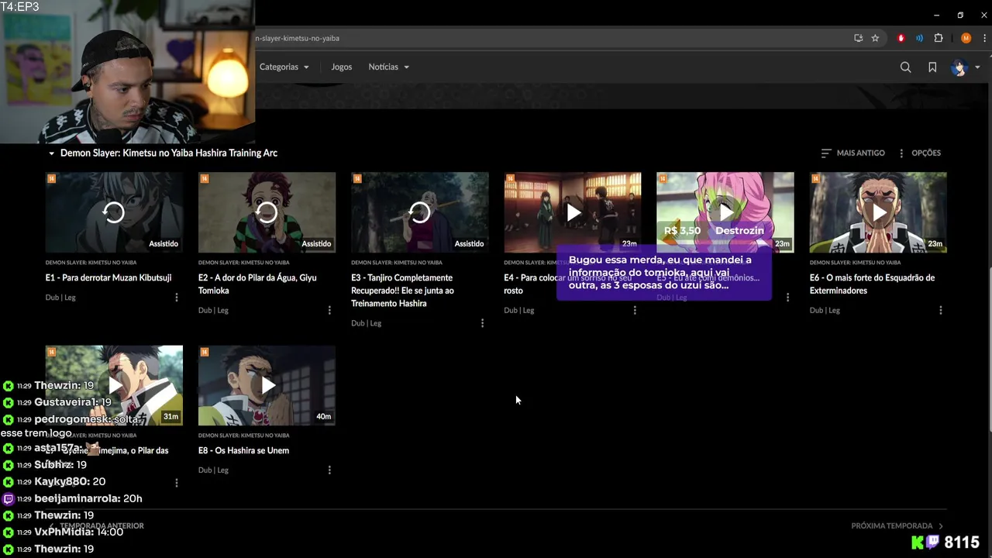Open the three-dot menu for E3
Screen dimensions: 992x558
click(482, 323)
